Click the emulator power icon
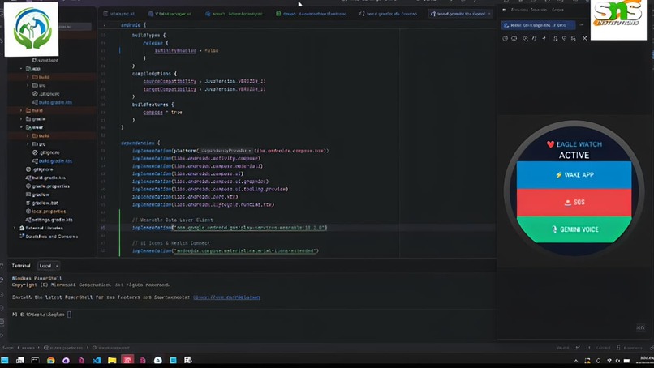The height and width of the screenshot is (368, 654). (x=505, y=38)
